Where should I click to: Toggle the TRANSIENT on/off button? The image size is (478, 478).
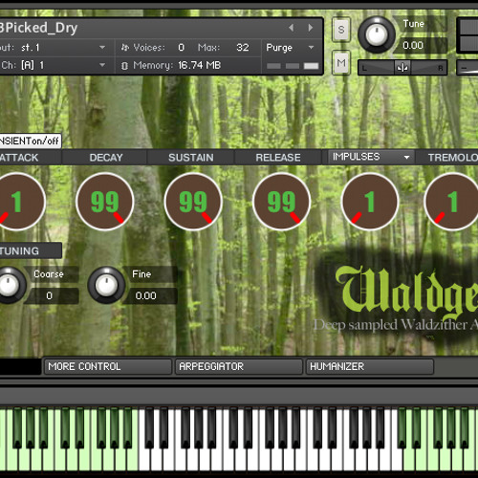30,141
